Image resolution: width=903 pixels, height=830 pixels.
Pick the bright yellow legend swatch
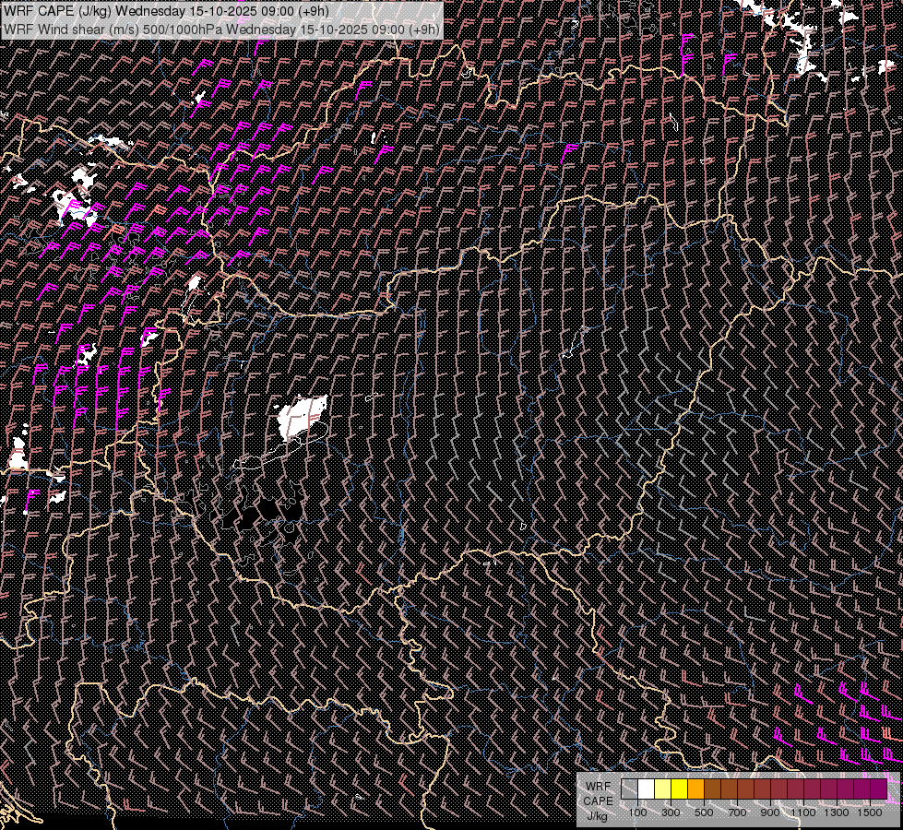(679, 788)
